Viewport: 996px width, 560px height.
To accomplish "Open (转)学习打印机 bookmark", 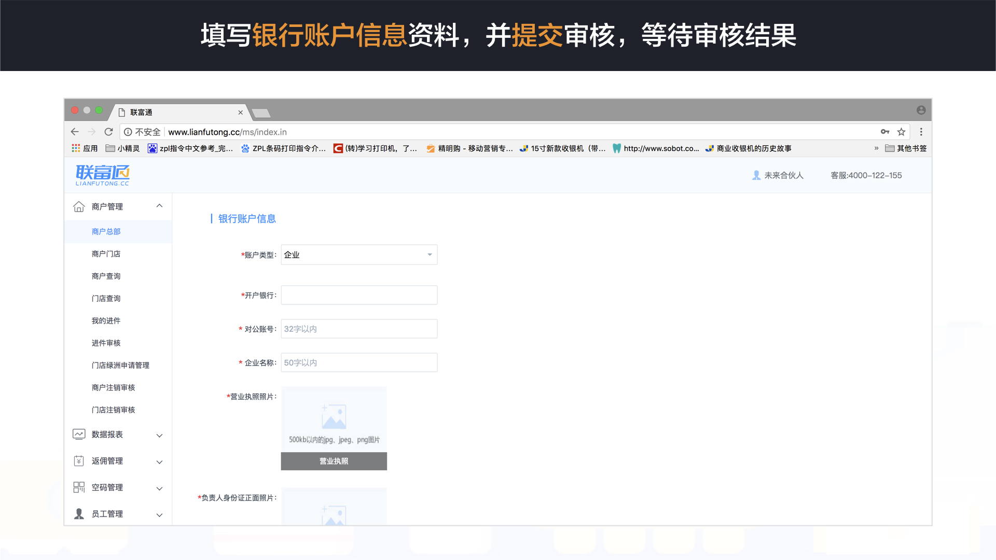I will point(376,148).
